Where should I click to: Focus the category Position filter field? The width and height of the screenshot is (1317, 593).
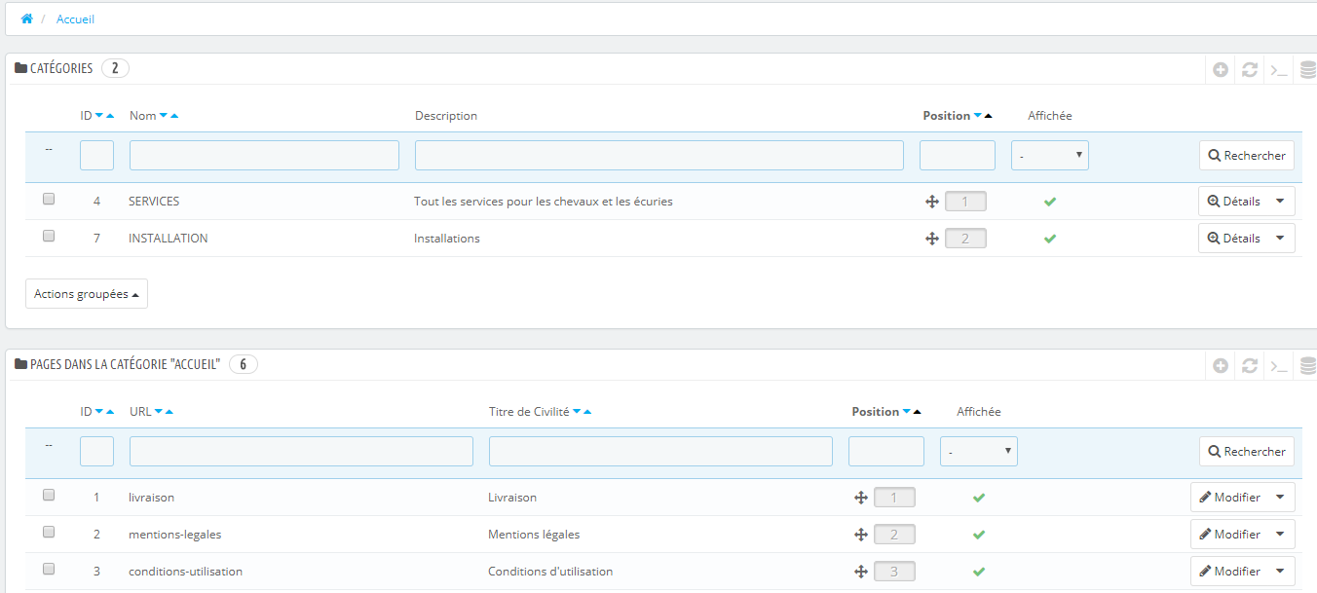(x=958, y=156)
